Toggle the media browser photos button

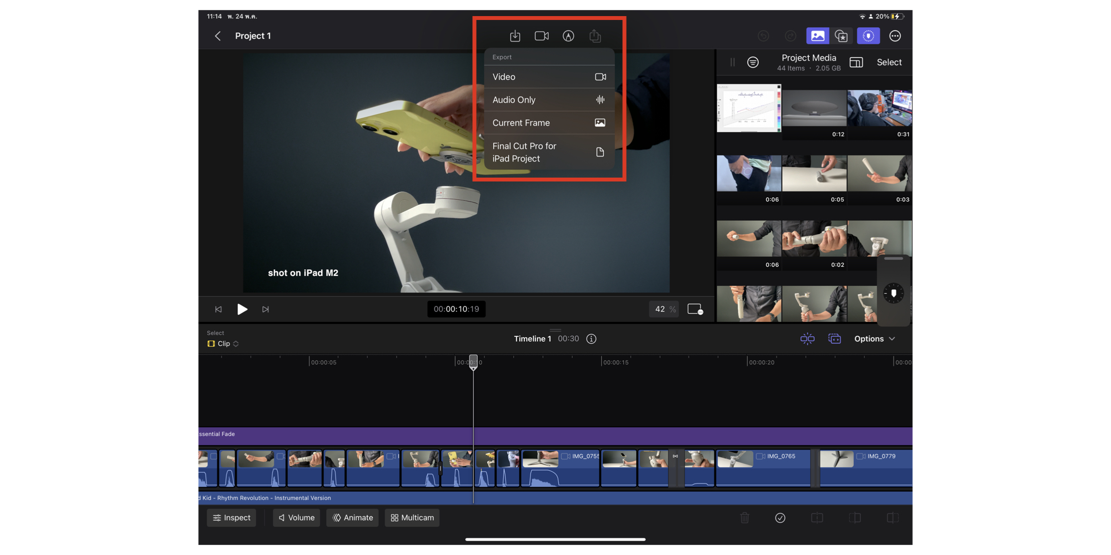817,36
